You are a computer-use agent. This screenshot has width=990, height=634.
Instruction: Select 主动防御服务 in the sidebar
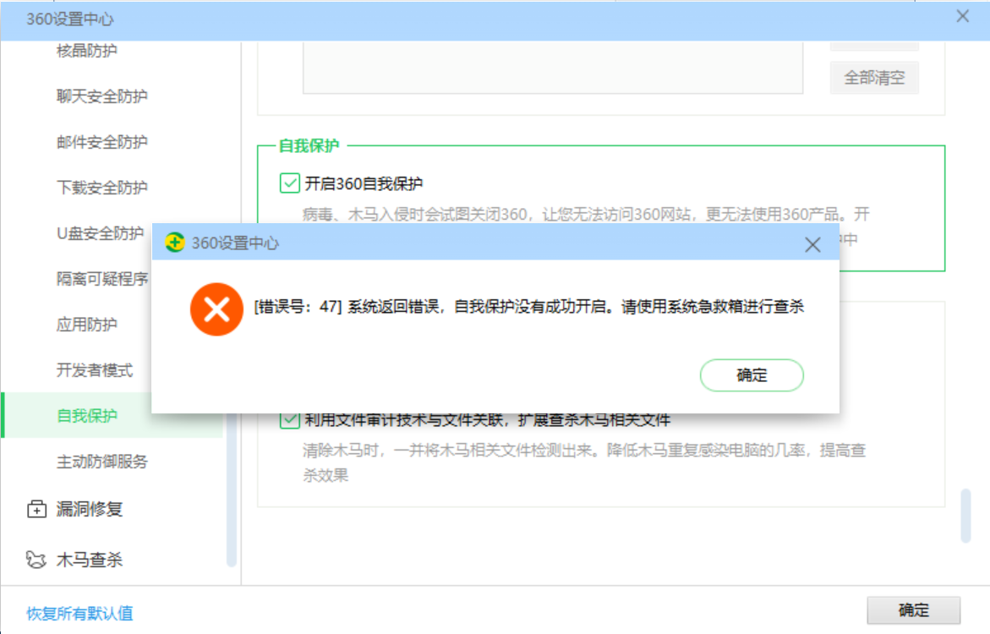(101, 462)
